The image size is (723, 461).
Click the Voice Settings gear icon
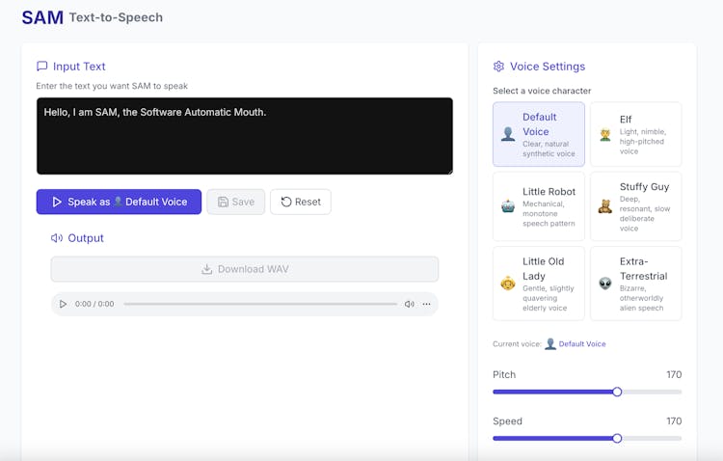pyautogui.click(x=498, y=67)
